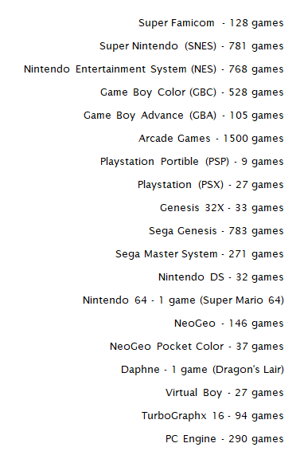Select the Nintendo DS 32 games line

click(x=221, y=277)
